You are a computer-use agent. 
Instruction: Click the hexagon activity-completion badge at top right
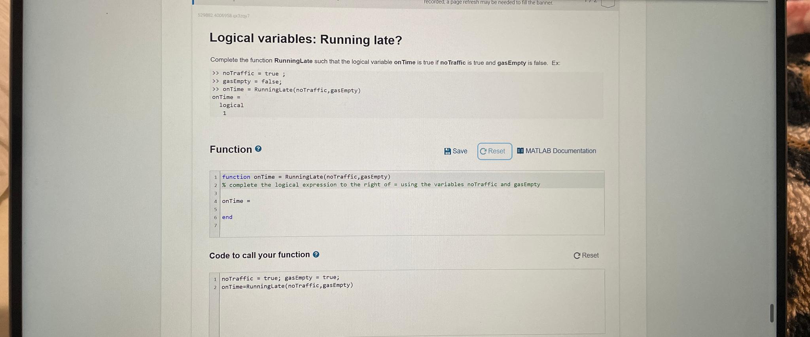click(608, 3)
